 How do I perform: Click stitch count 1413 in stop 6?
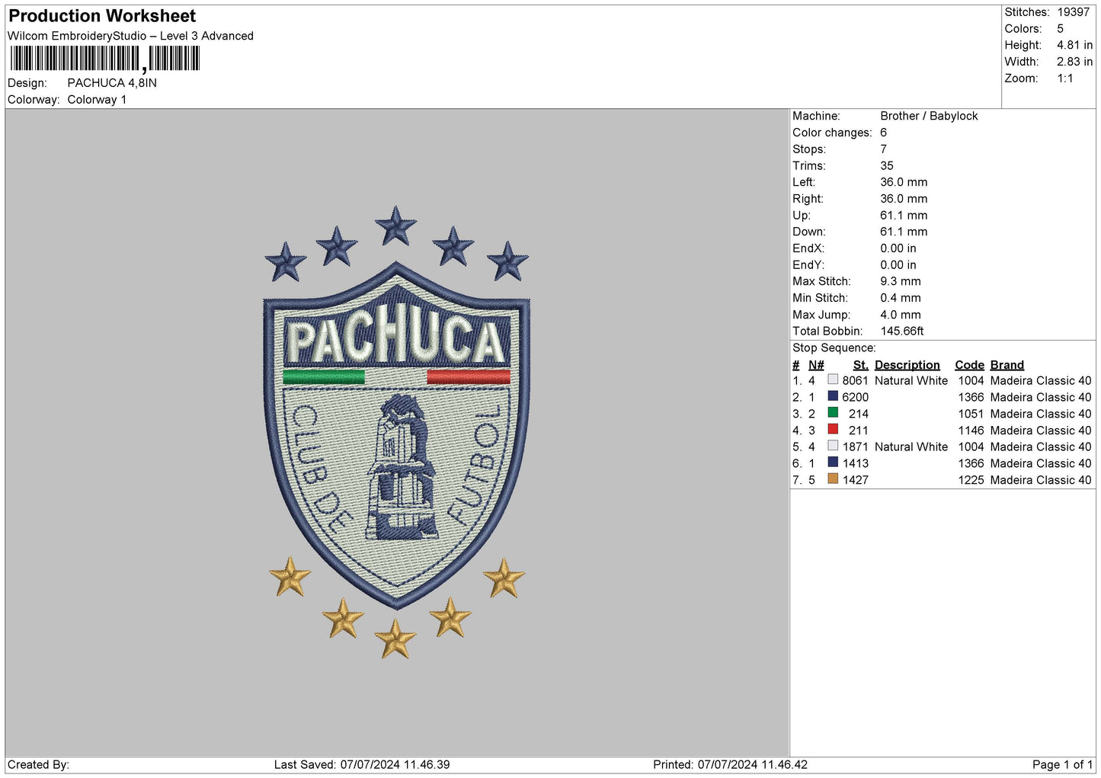pyautogui.click(x=855, y=463)
